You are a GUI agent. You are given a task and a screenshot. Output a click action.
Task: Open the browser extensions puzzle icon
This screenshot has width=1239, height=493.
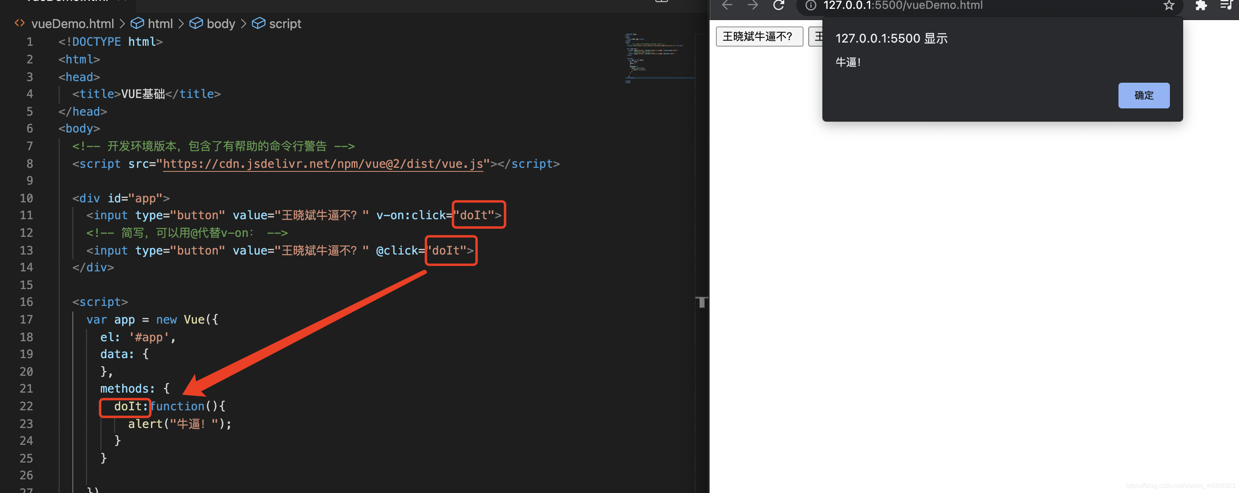coord(1201,5)
